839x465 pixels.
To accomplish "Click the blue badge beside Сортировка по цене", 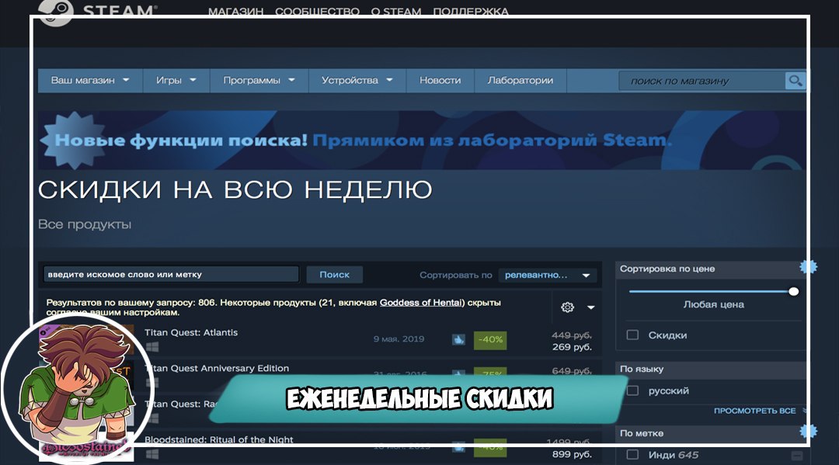I will (x=808, y=267).
